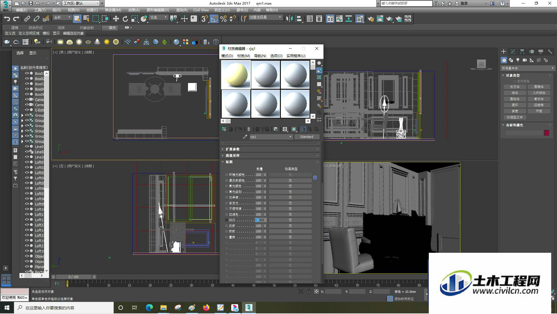Click the teapot render icon in lower toolbar
Viewport: 557px width, 314px height.
(6, 42)
